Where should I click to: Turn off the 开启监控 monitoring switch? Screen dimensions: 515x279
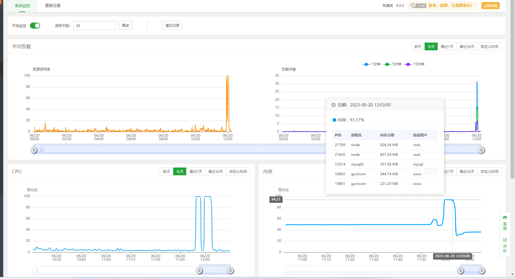(x=35, y=26)
